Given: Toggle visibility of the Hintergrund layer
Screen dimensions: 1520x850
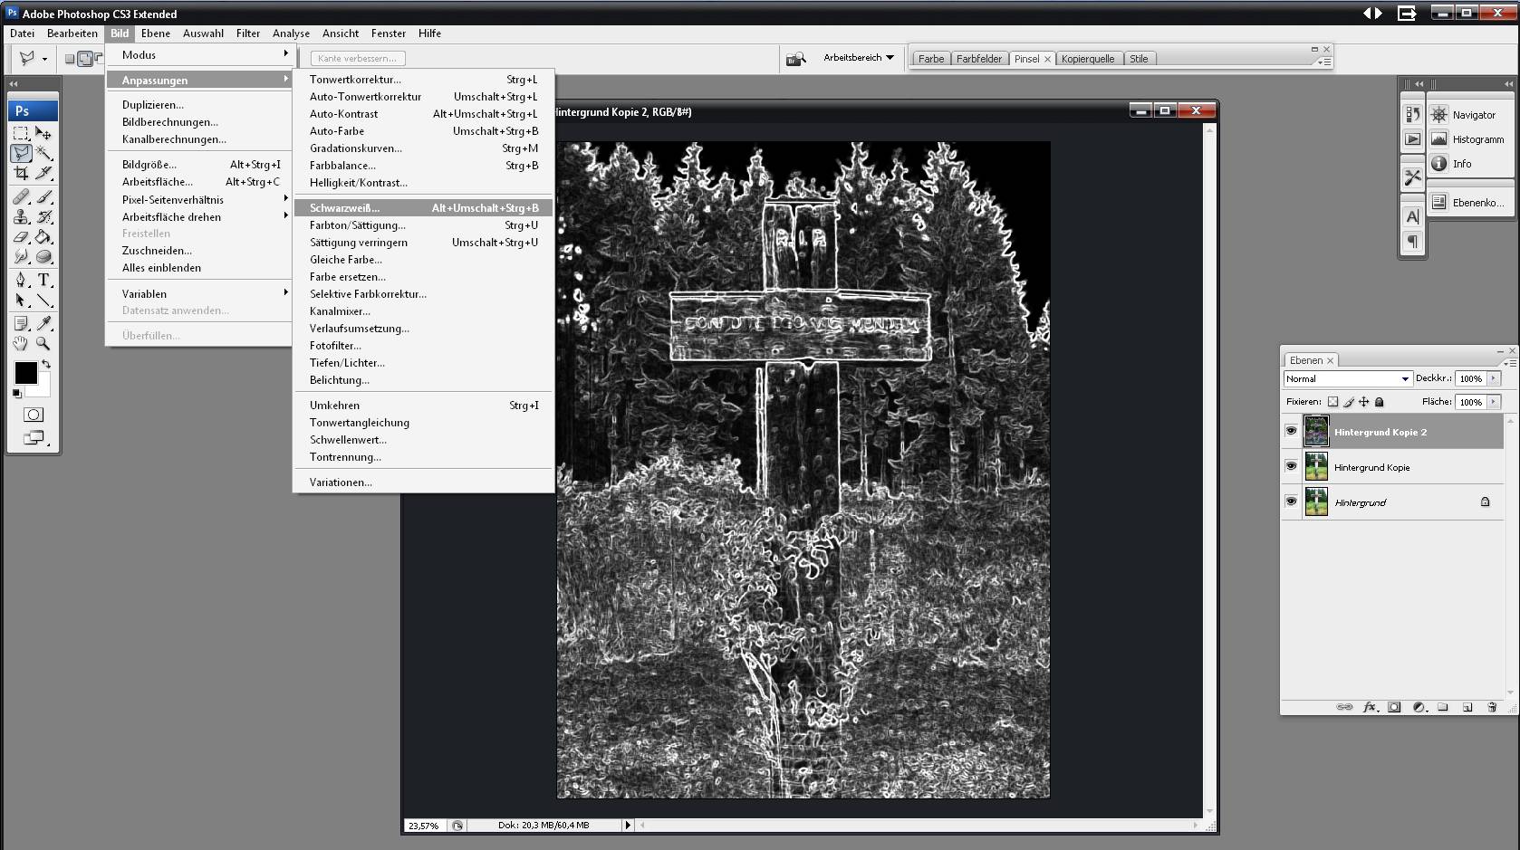Looking at the screenshot, I should [1292, 502].
